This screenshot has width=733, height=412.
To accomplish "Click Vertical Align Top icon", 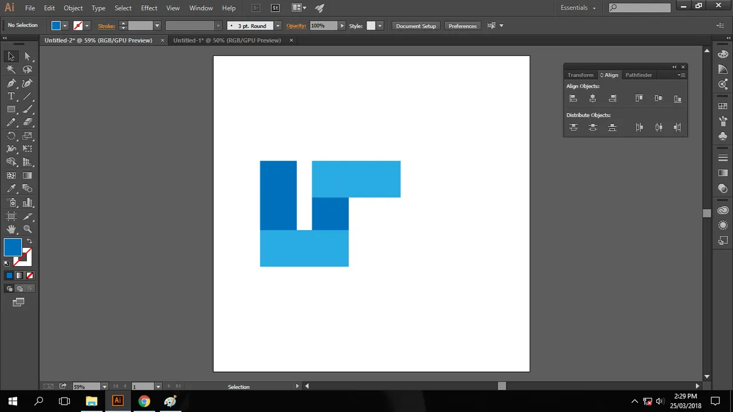I will [x=639, y=98].
